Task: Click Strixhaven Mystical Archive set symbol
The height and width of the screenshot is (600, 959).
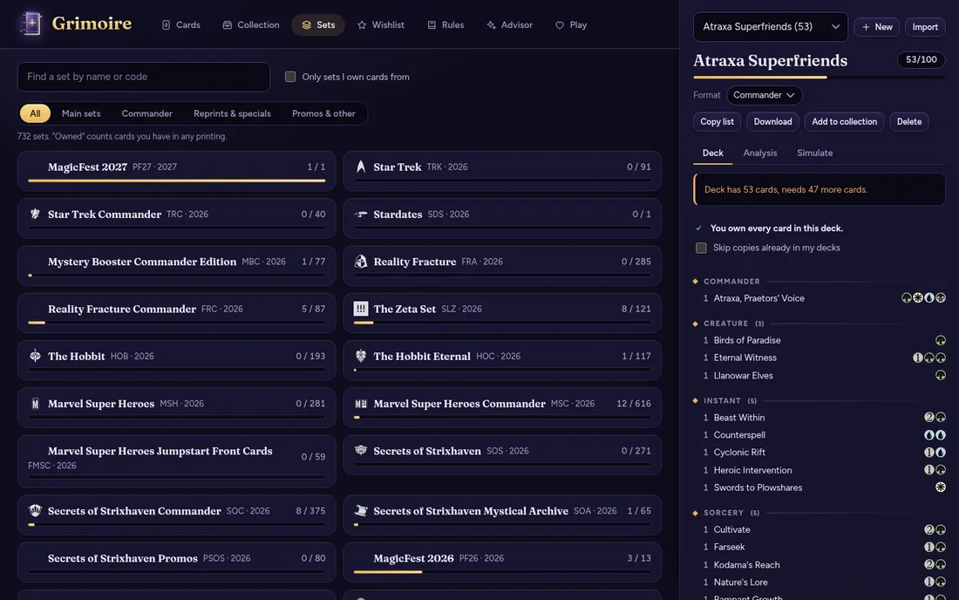Action: click(x=361, y=510)
